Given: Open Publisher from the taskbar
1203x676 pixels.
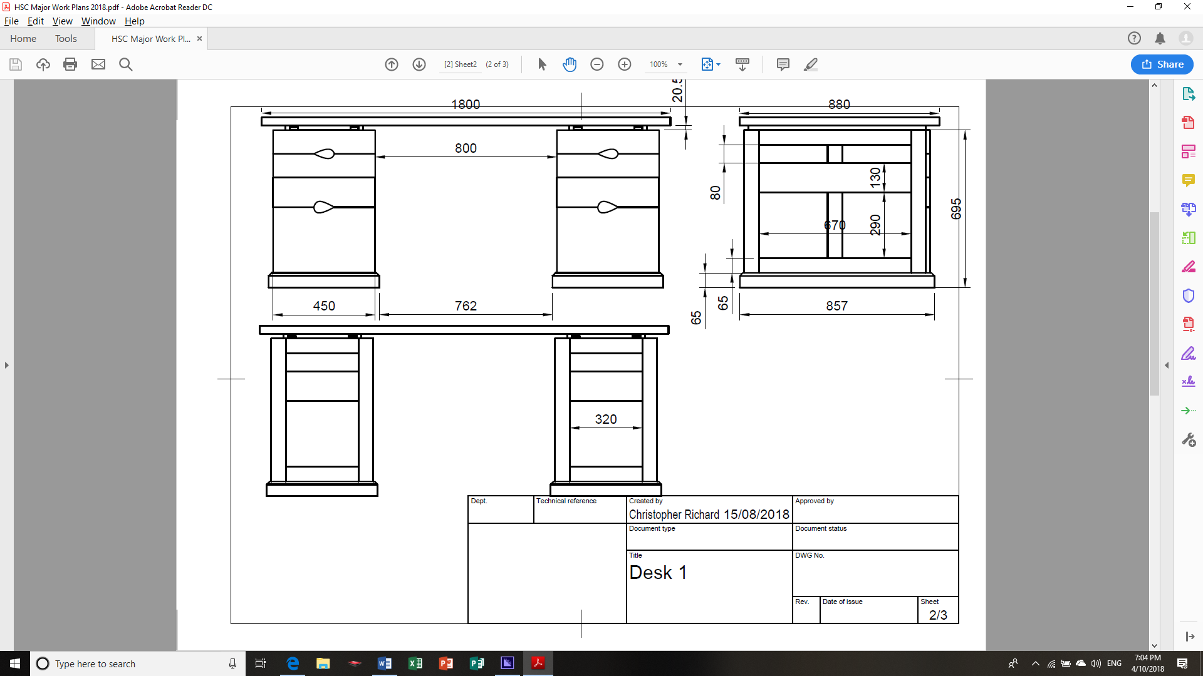Looking at the screenshot, I should coord(477,663).
